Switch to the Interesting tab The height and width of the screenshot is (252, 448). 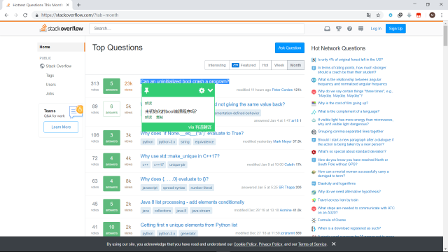pos(217,65)
